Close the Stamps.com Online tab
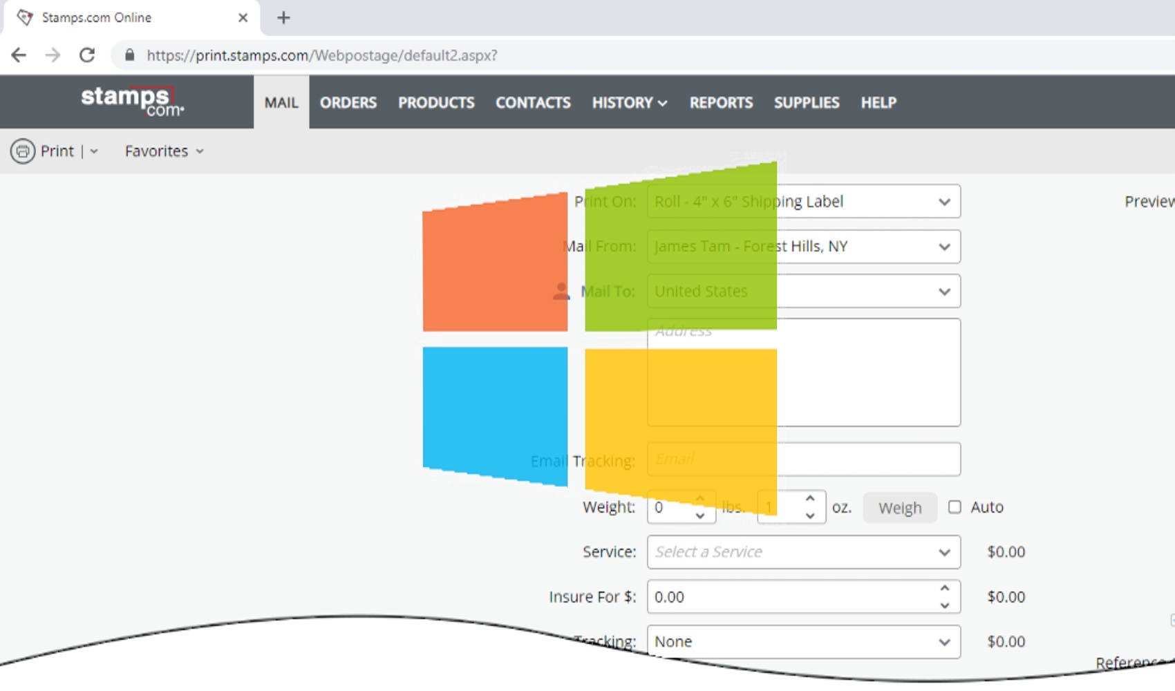The image size is (1175, 691). point(243,18)
